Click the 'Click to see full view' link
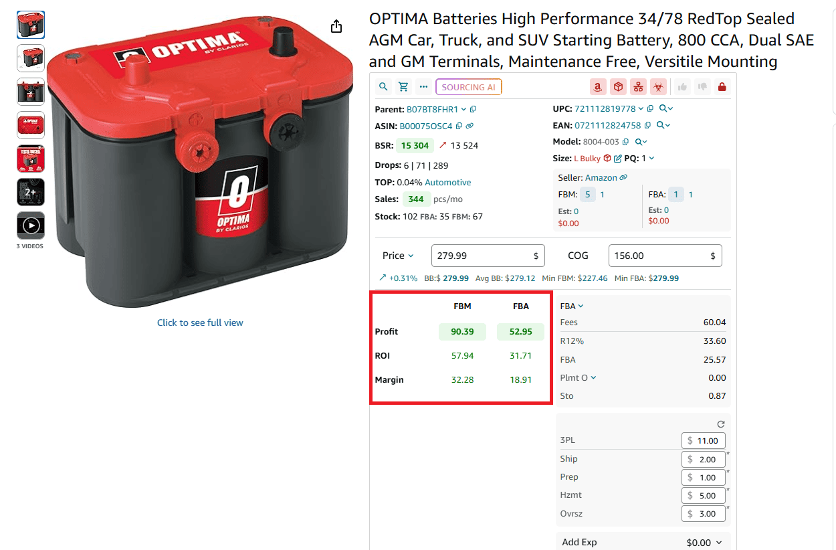Screen dimensions: 836x550 (200, 323)
